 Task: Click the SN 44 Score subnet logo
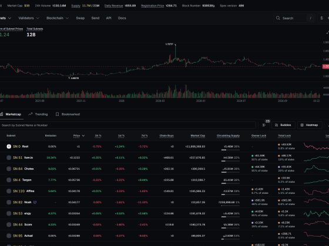pyautogui.click(x=9, y=224)
